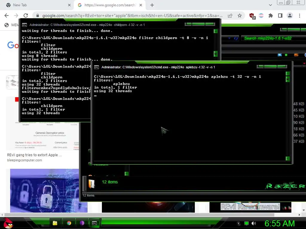
Task: Click the network monitor tray icon
Action: (247, 223)
